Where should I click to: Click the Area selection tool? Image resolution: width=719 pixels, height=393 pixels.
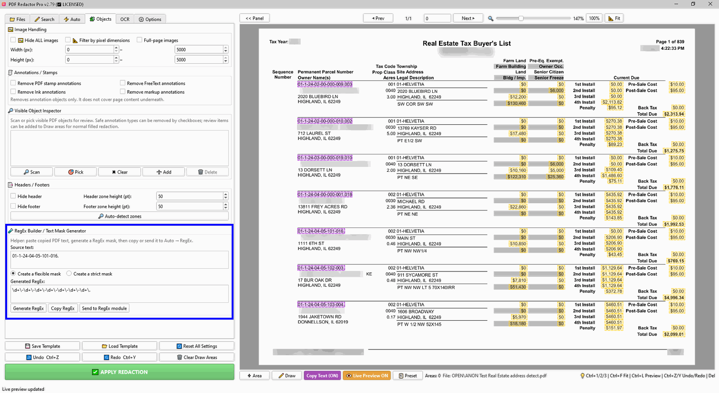click(x=254, y=376)
